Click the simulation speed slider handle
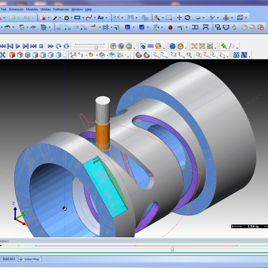The height and width of the screenshot is (268, 268). coord(96,47)
